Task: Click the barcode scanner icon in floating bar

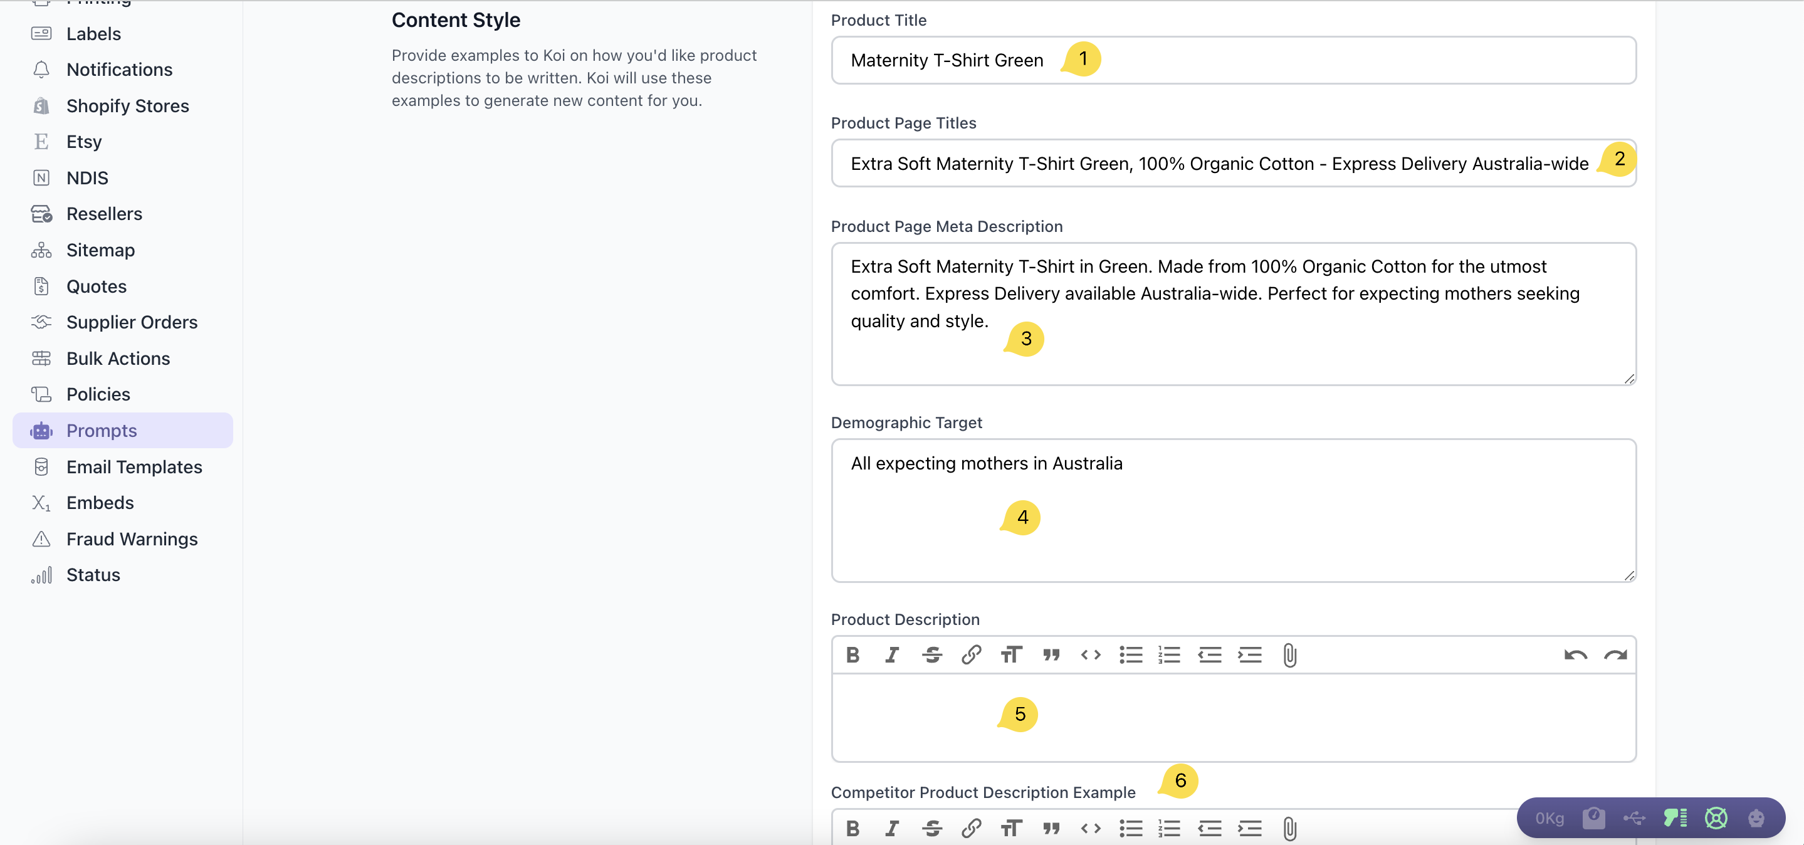Action: pos(1675,817)
